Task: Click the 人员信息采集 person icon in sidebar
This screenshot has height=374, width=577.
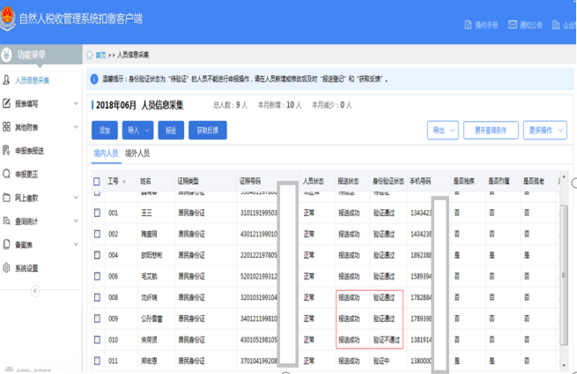Action: tap(7, 80)
